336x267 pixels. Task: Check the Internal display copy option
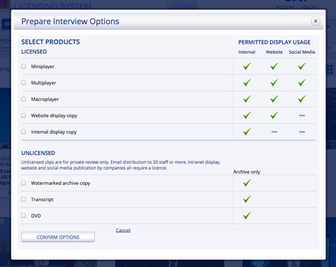pos(23,132)
